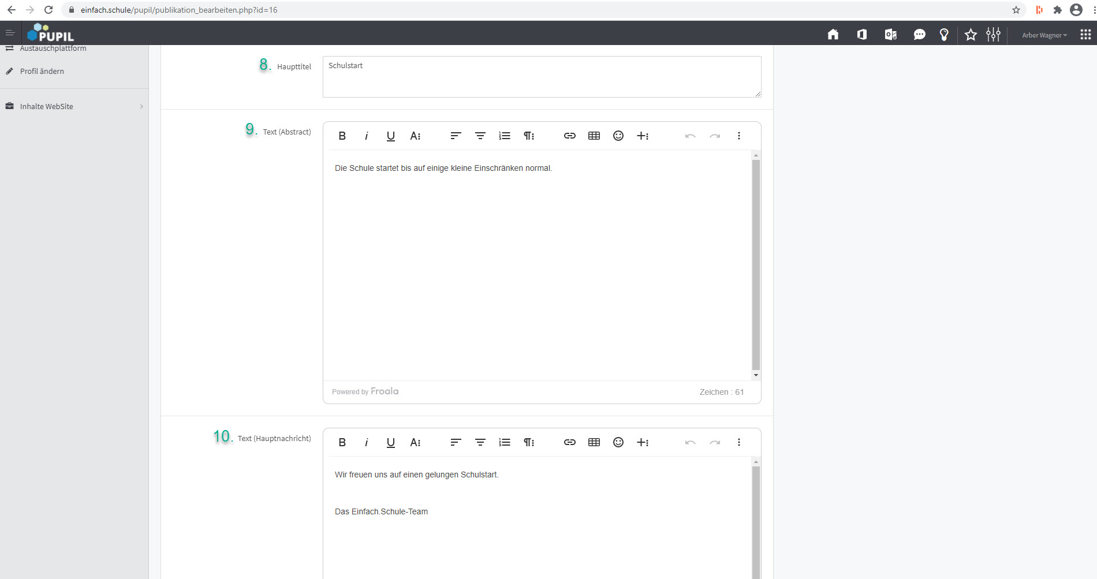Align text left in Hauptnachricht editor
The width and height of the screenshot is (1097, 579).
click(456, 442)
